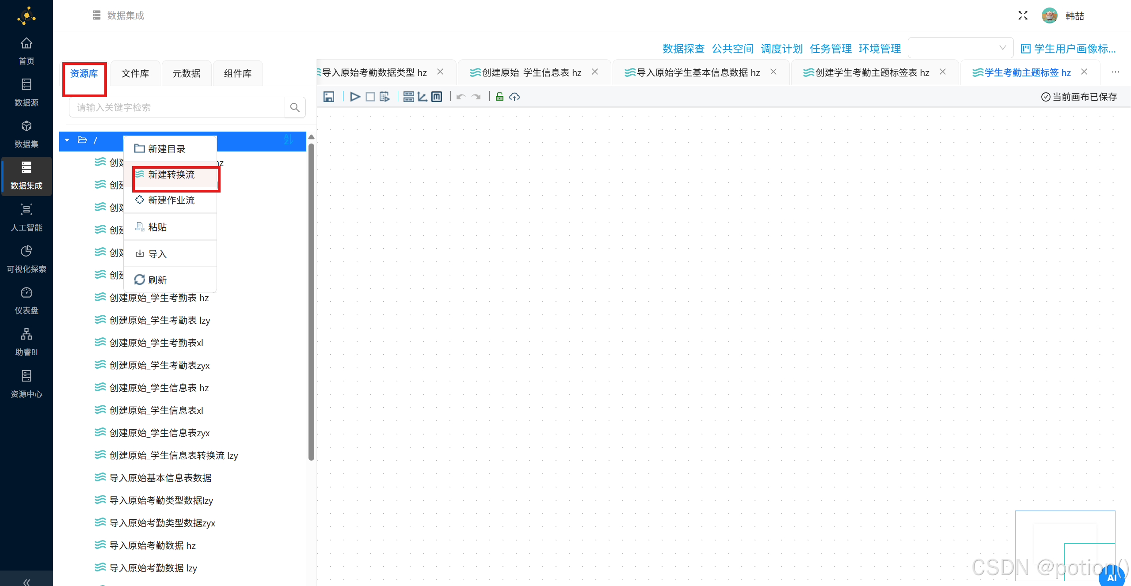The image size is (1131, 586).
Task: Click the sort A-Z icon on root row
Action: point(288,140)
